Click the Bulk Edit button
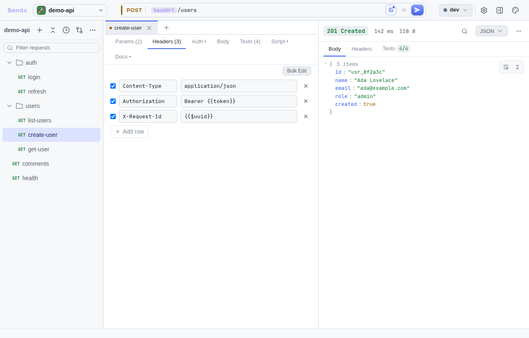 pyautogui.click(x=297, y=71)
